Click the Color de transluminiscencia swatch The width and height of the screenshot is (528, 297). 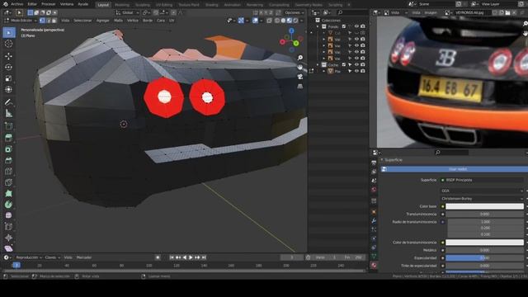click(x=484, y=243)
